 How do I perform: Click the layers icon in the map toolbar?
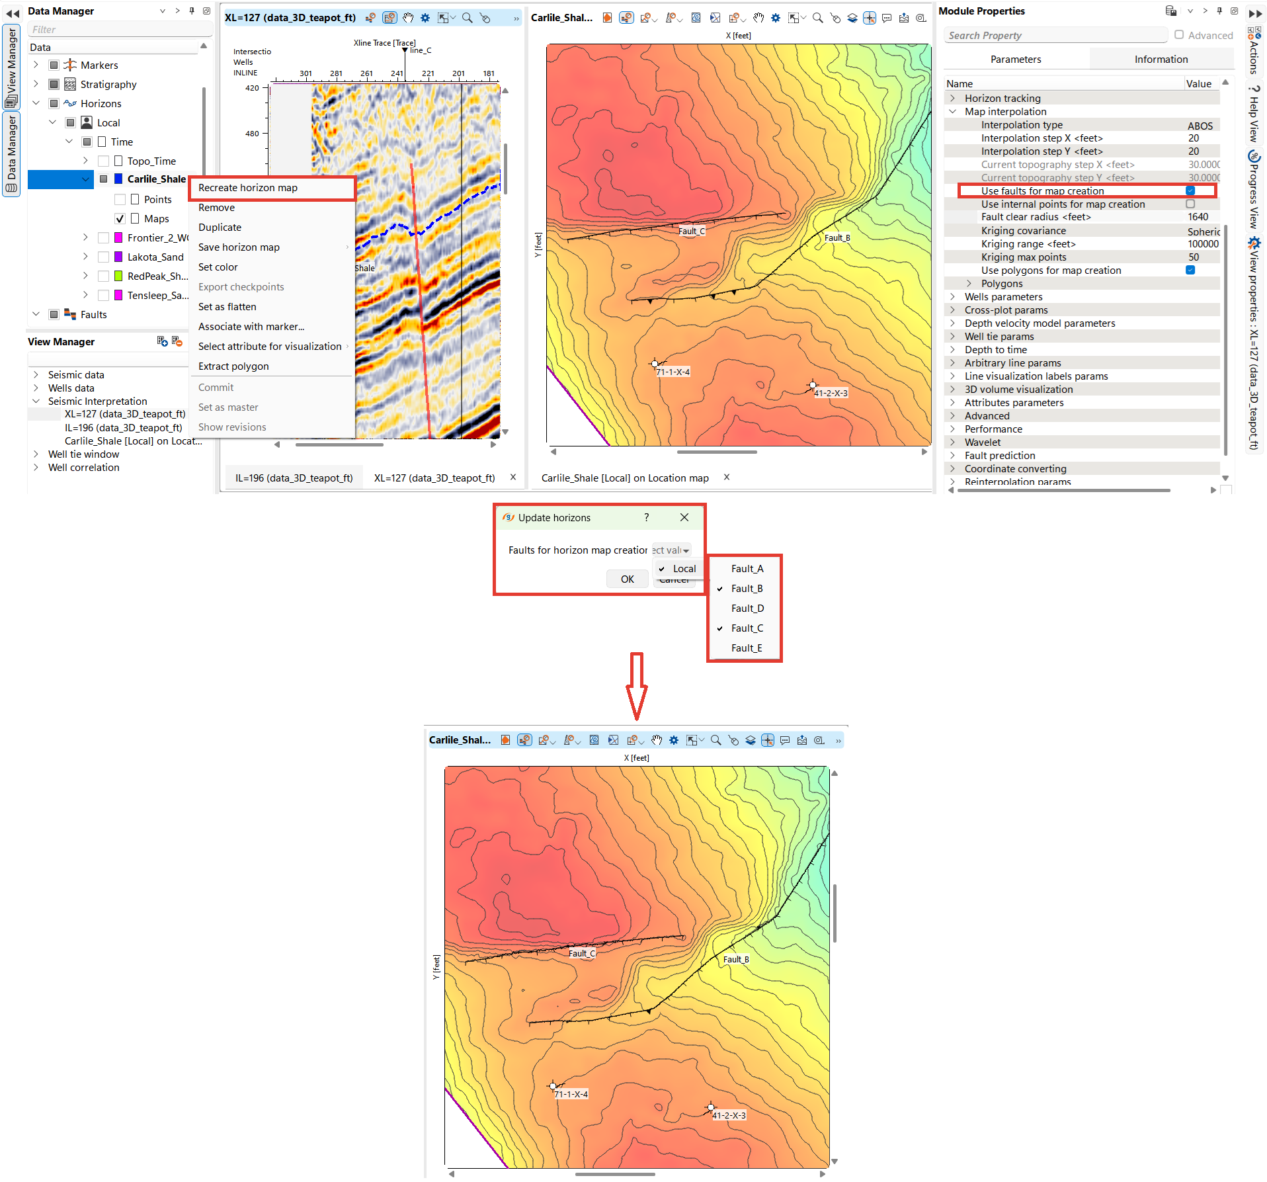[x=852, y=18]
